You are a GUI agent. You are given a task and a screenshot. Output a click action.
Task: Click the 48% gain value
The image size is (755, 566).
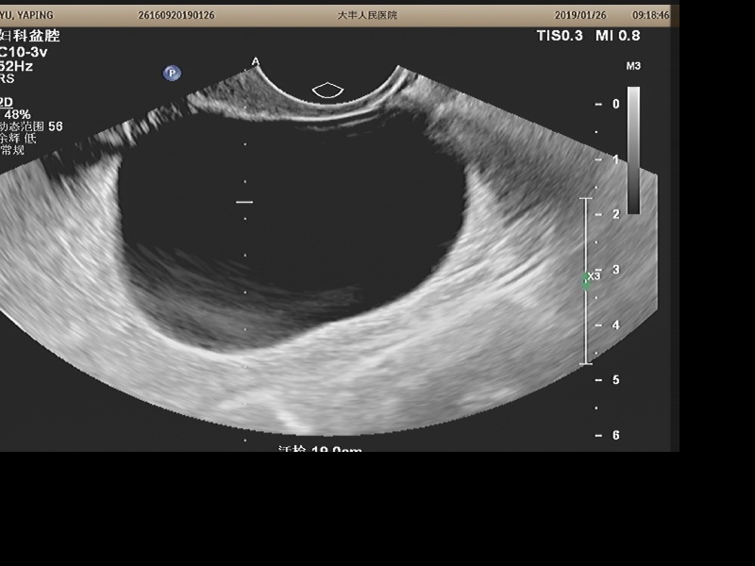tap(17, 114)
